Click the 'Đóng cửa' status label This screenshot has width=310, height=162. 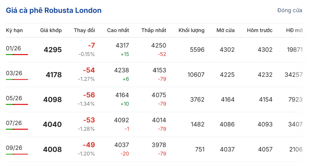(x=290, y=11)
